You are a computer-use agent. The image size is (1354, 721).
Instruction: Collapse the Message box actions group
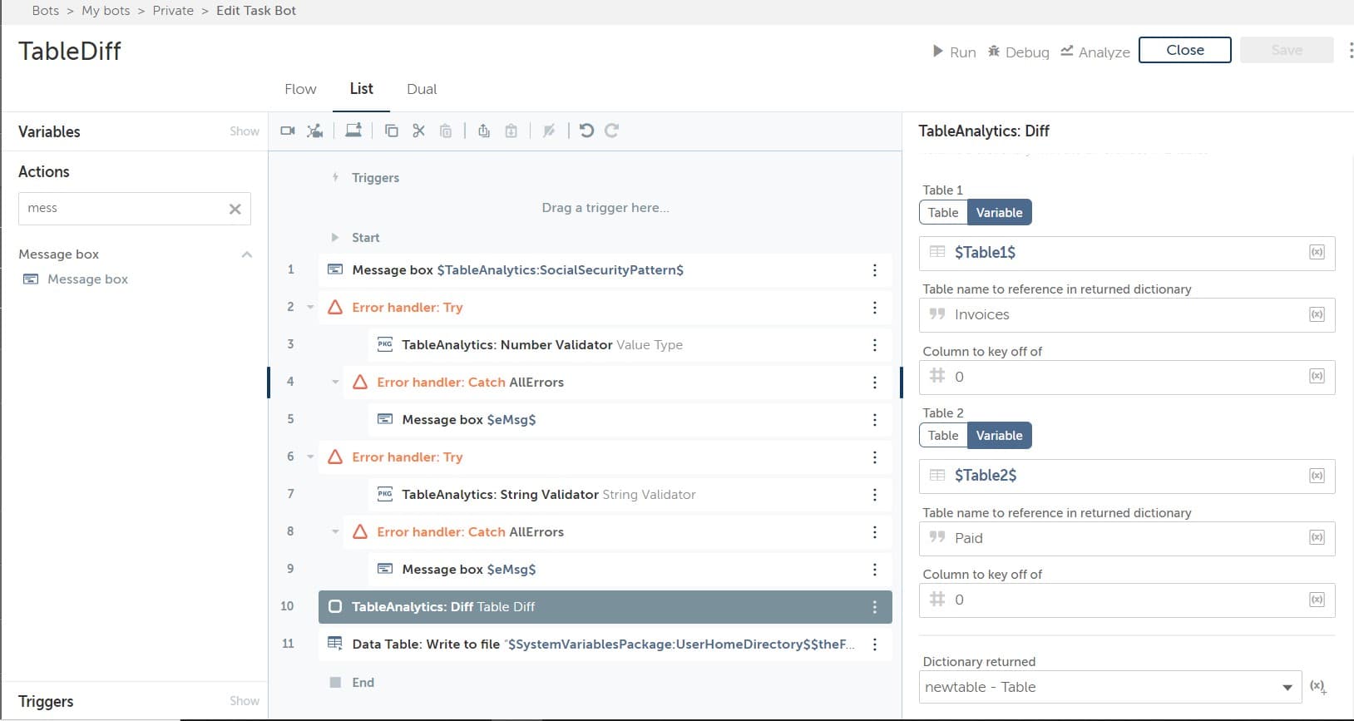coord(246,254)
